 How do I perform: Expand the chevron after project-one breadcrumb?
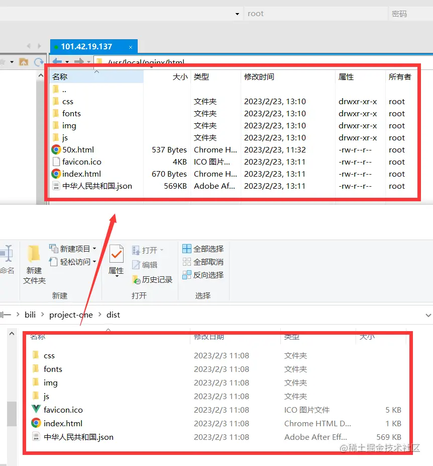coord(99,315)
